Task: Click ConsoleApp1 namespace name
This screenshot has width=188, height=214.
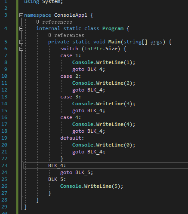Action: 71,15
